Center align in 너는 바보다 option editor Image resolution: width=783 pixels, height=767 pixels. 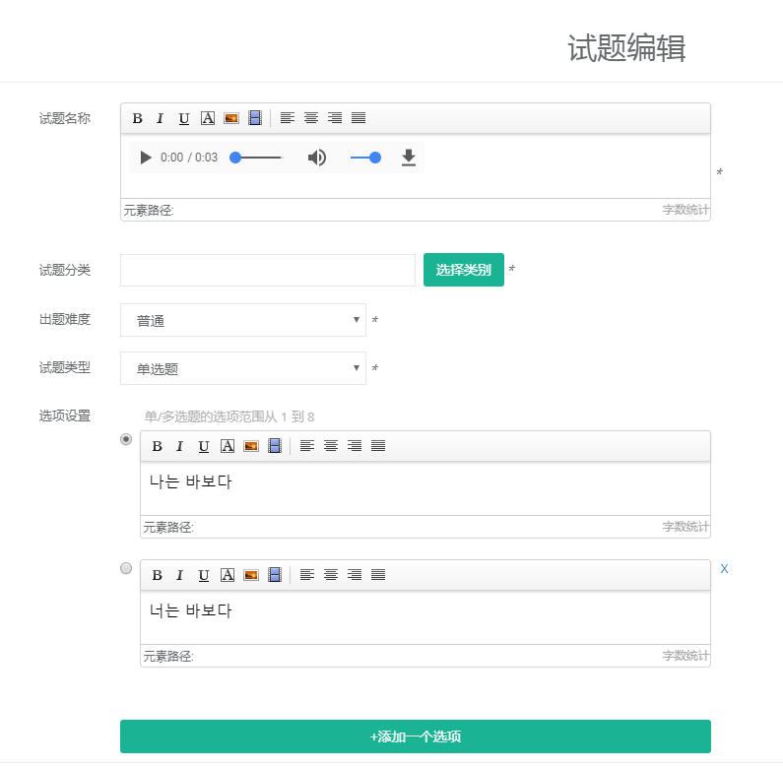(x=331, y=575)
